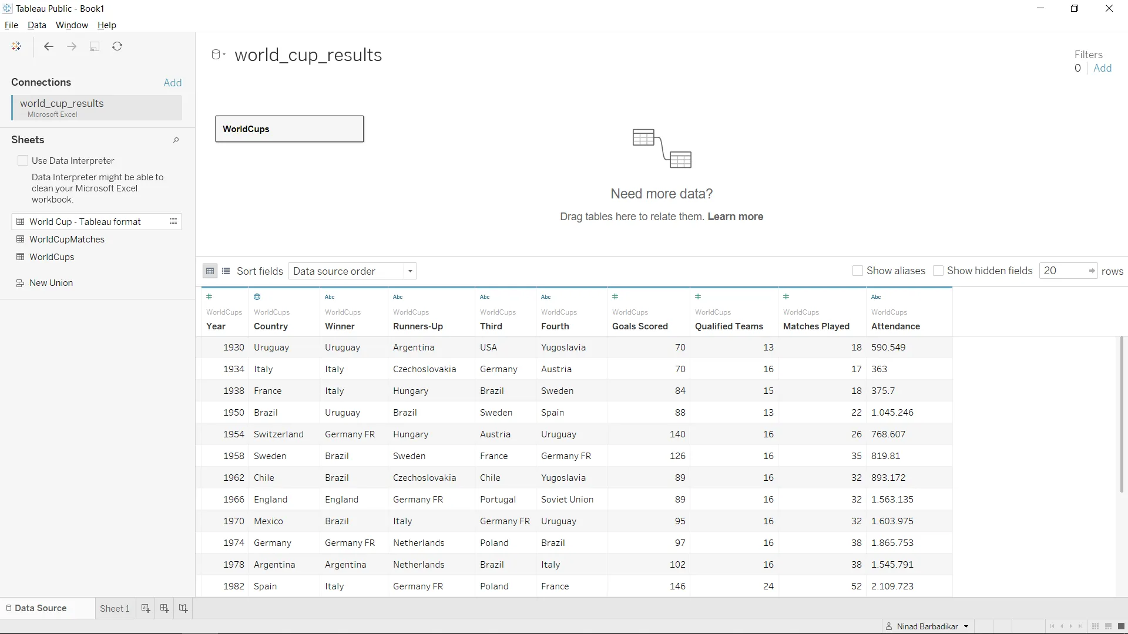Enable Use Data Interpreter checkbox
The height and width of the screenshot is (634, 1128).
(23, 160)
